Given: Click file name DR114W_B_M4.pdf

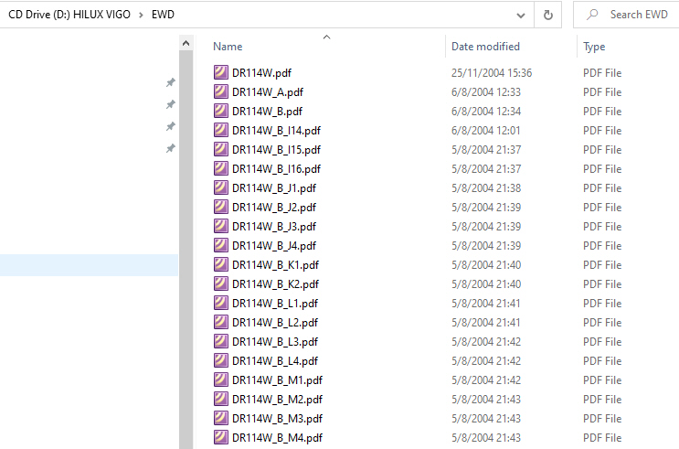Looking at the screenshot, I should 277,437.
